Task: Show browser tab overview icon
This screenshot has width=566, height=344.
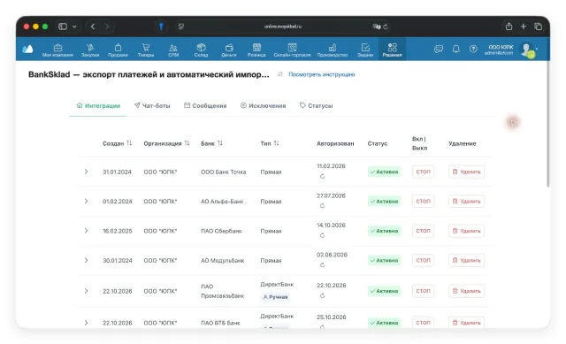Action: 539,27
